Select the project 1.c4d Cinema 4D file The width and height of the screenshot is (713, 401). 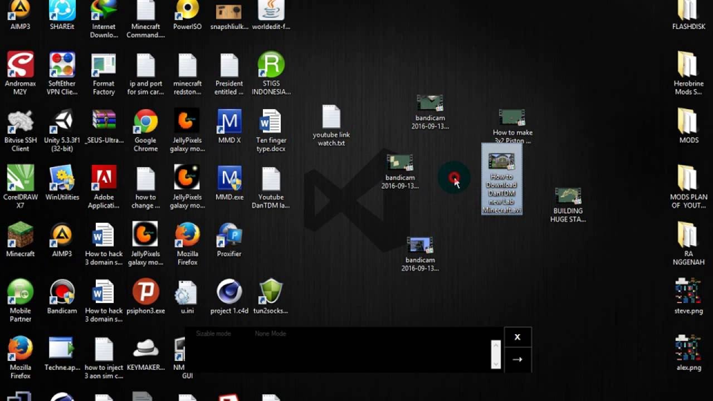229,297
